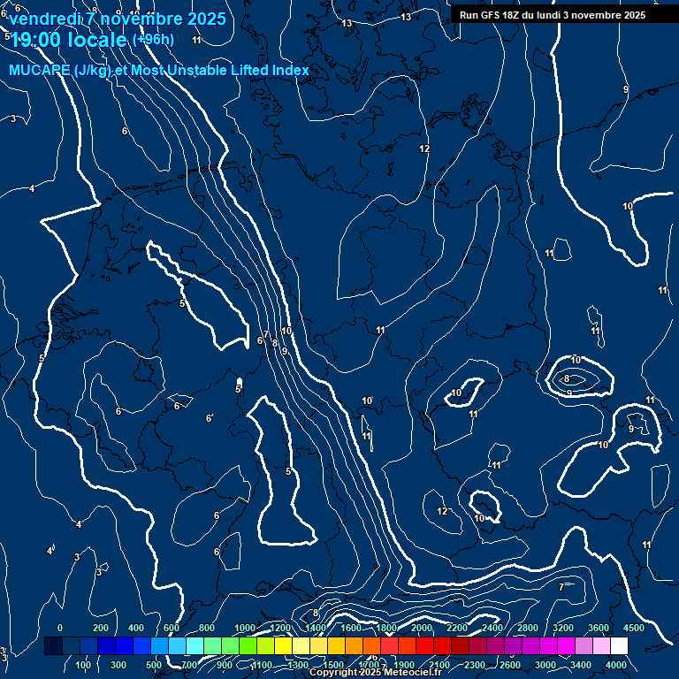This screenshot has height=679, width=679.
Task: Click the '2100' legend label
Action: coord(439,665)
